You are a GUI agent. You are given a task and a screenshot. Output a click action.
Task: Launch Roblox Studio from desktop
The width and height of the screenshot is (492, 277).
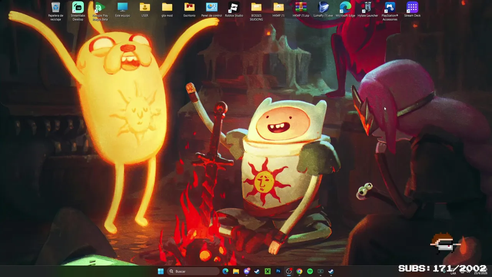[x=234, y=10]
